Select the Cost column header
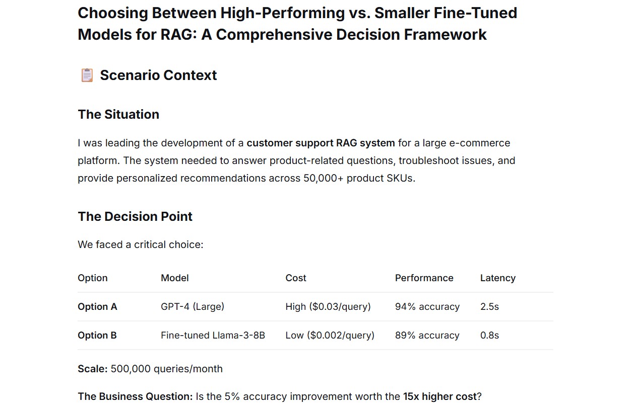Image resolution: width=631 pixels, height=414 pixels. (296, 278)
